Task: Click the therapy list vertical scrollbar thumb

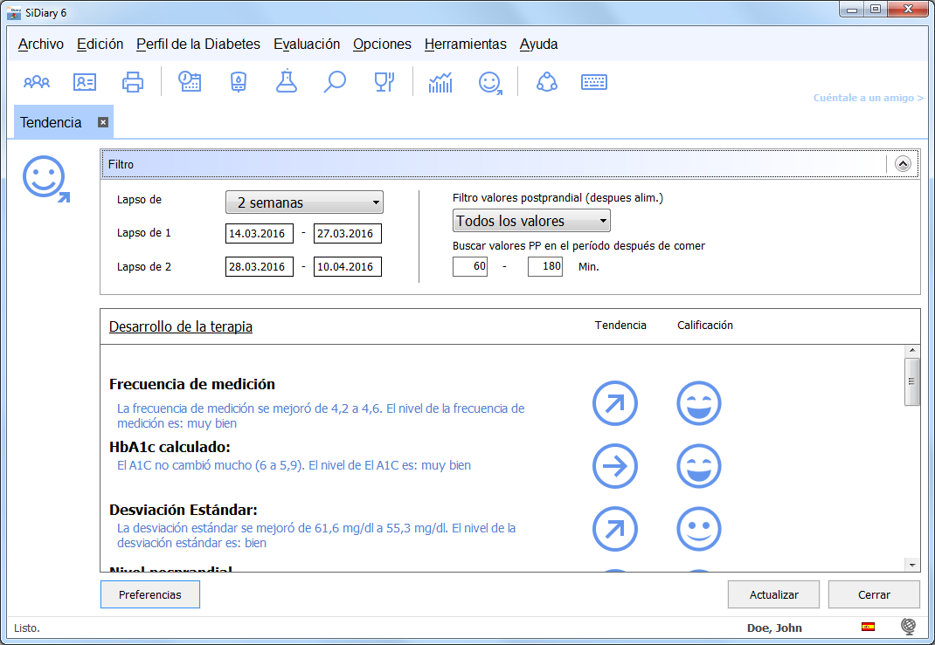Action: (x=911, y=381)
